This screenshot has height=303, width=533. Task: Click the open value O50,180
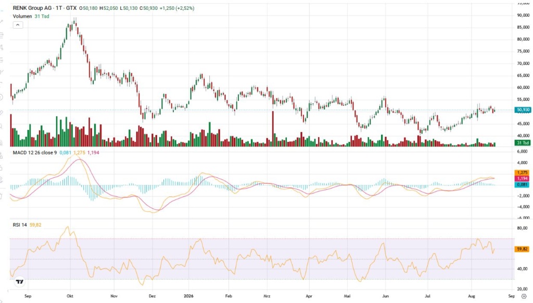(x=88, y=8)
